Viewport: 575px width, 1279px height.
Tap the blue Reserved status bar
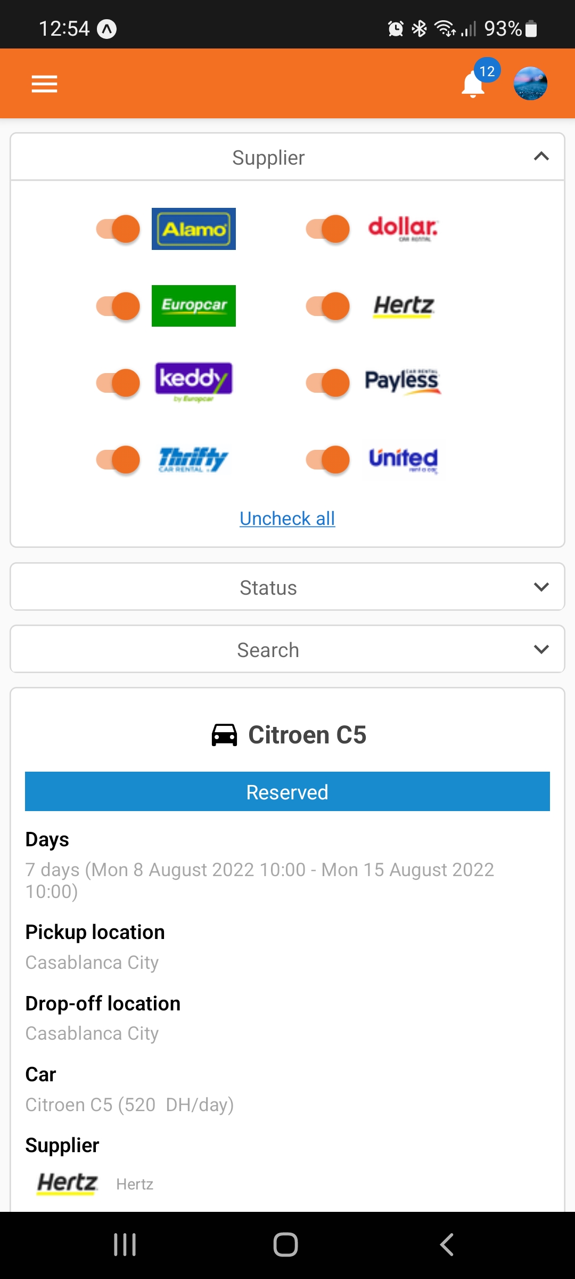click(x=287, y=791)
